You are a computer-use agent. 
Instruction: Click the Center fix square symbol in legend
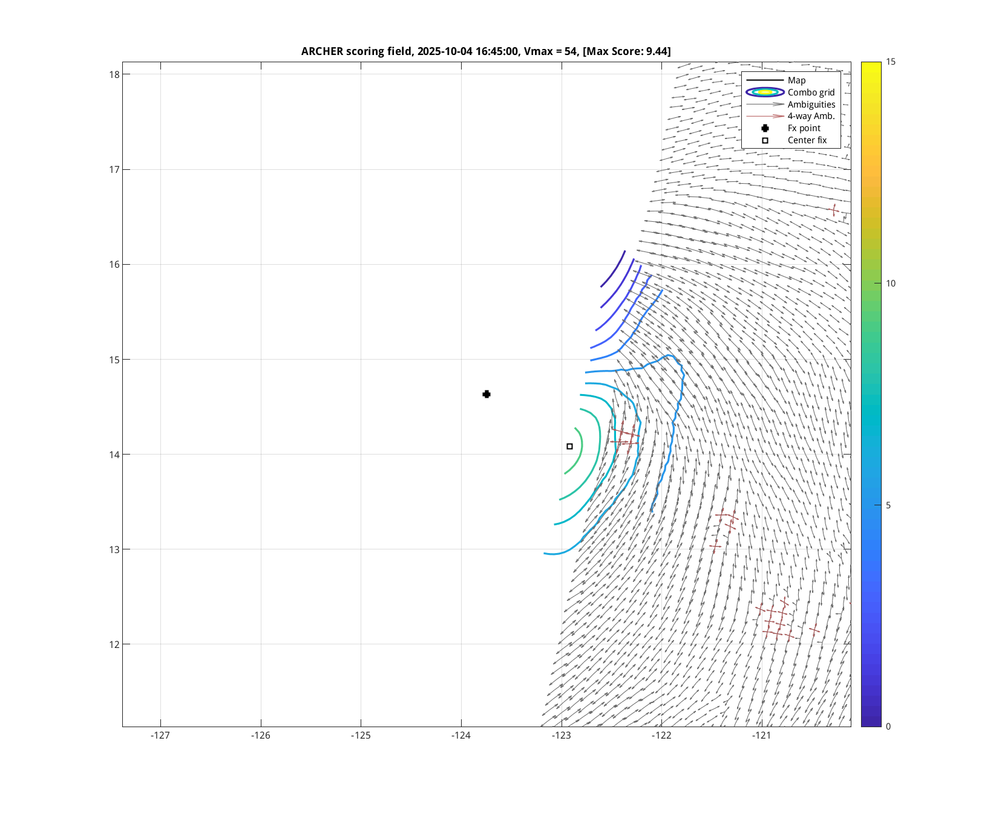point(765,140)
